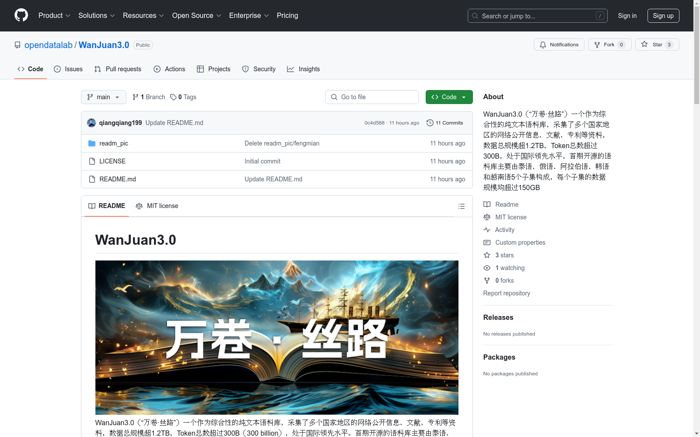Screen dimensions: 700x437
Task: Open the main branch selector dropdown
Action: [104, 97]
